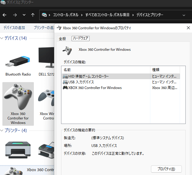
Task: Select the fax machine printer icon
Action: (46, 150)
